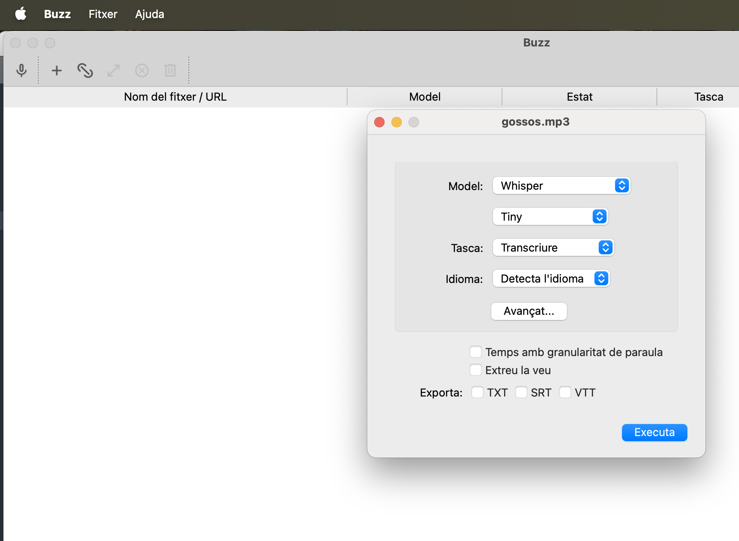Toggle the Extreu la veu checkbox
Image resolution: width=739 pixels, height=541 pixels.
click(475, 370)
